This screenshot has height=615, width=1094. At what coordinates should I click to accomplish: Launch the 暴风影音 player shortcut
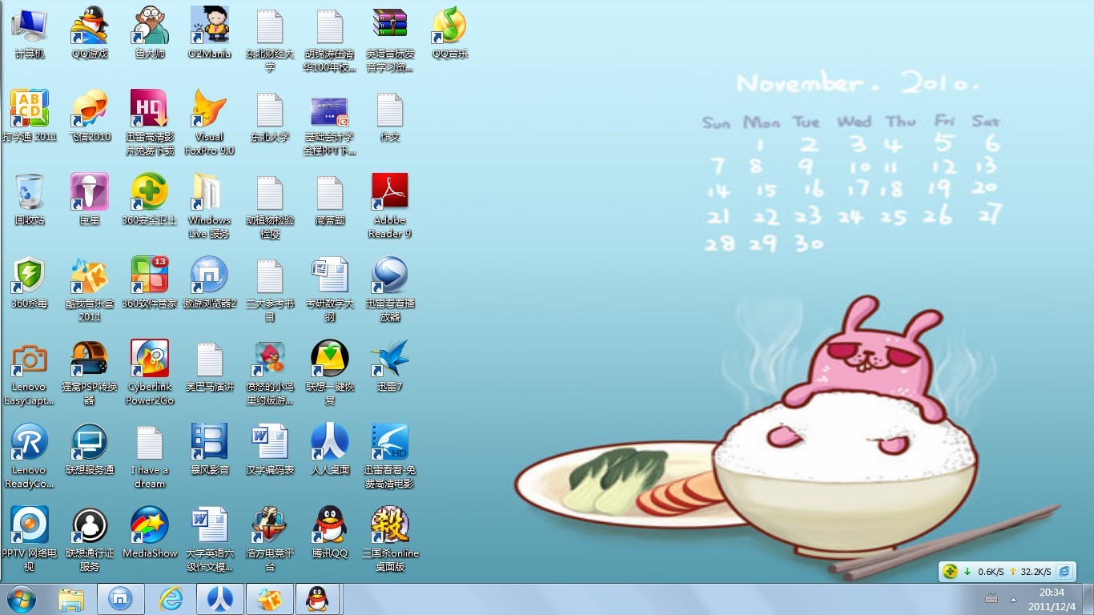tap(210, 449)
